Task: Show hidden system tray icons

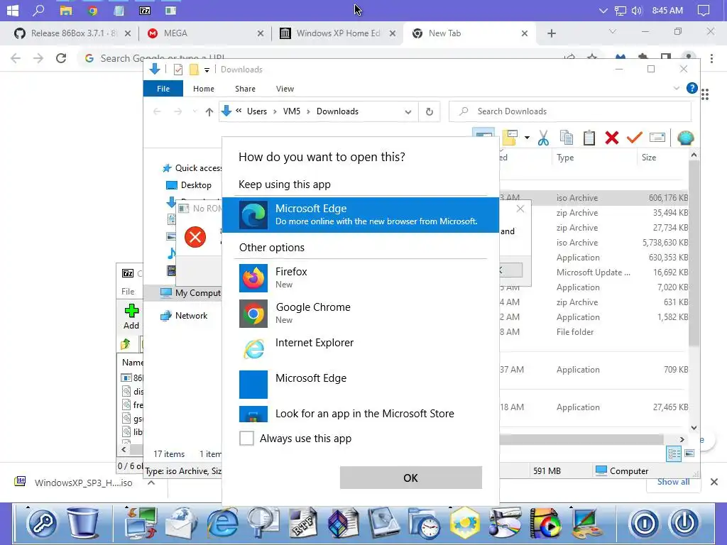Action: pos(603,10)
